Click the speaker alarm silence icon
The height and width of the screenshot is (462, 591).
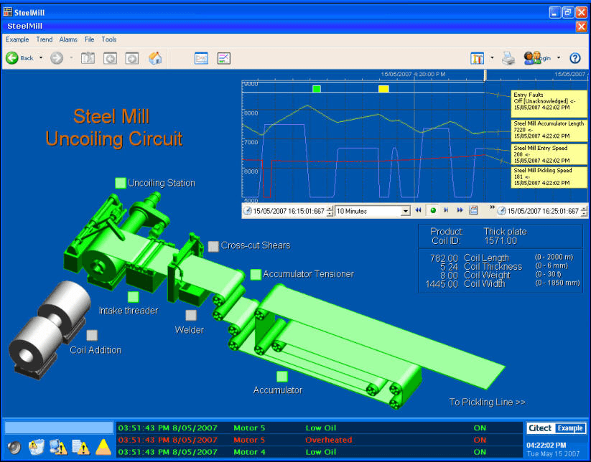coord(14,447)
